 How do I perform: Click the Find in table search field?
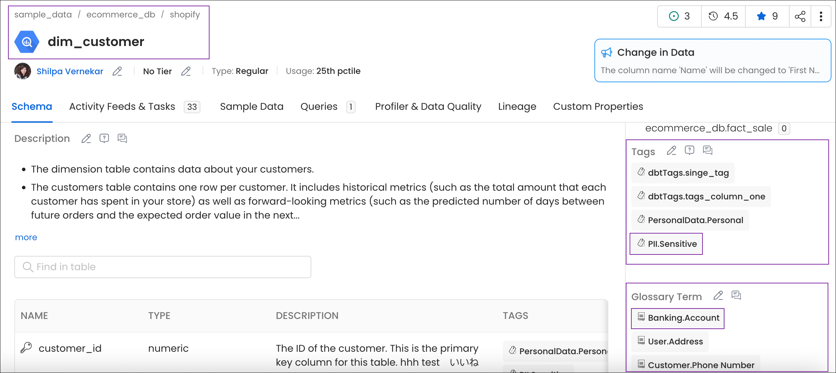[x=162, y=267]
